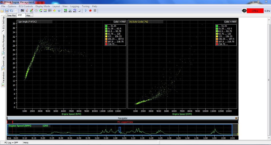
Task: Click Color = MAP on injector plot
Action: coord(230,22)
